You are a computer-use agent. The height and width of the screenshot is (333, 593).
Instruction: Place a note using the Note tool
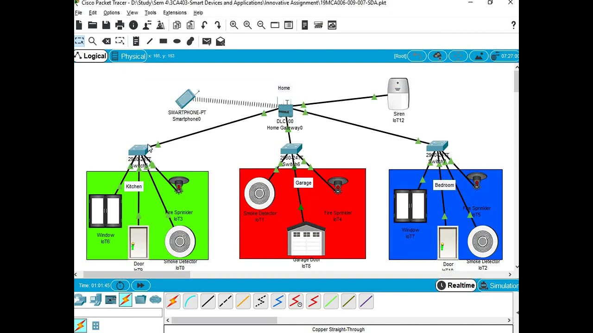click(136, 41)
